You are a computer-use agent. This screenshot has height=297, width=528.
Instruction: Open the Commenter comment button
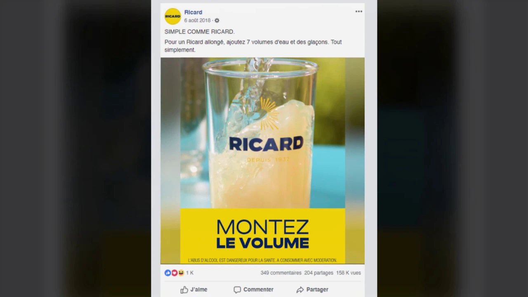[x=253, y=290]
